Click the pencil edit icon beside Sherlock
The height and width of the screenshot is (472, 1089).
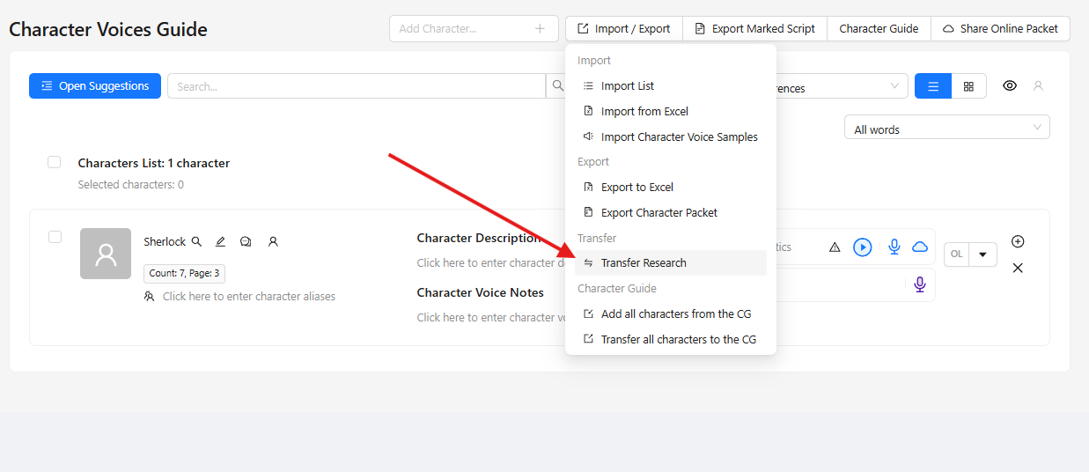221,241
